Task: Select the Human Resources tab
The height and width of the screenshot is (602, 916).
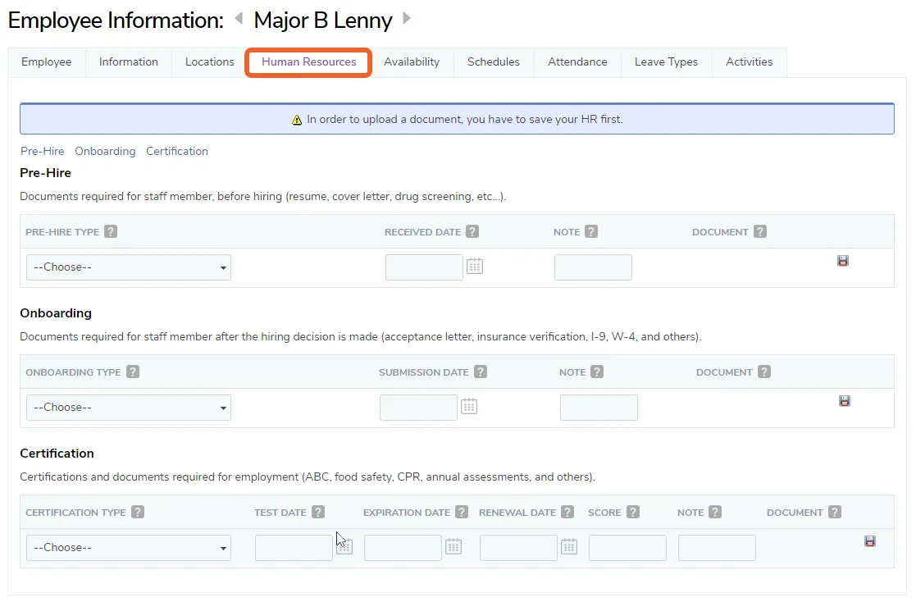Action: click(x=308, y=62)
